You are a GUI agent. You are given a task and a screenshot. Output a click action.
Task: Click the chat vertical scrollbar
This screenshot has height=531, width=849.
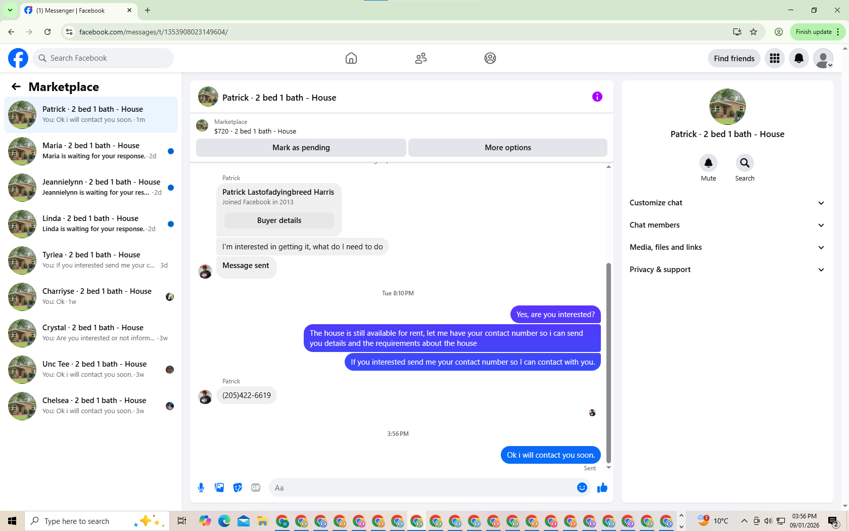coord(608,362)
